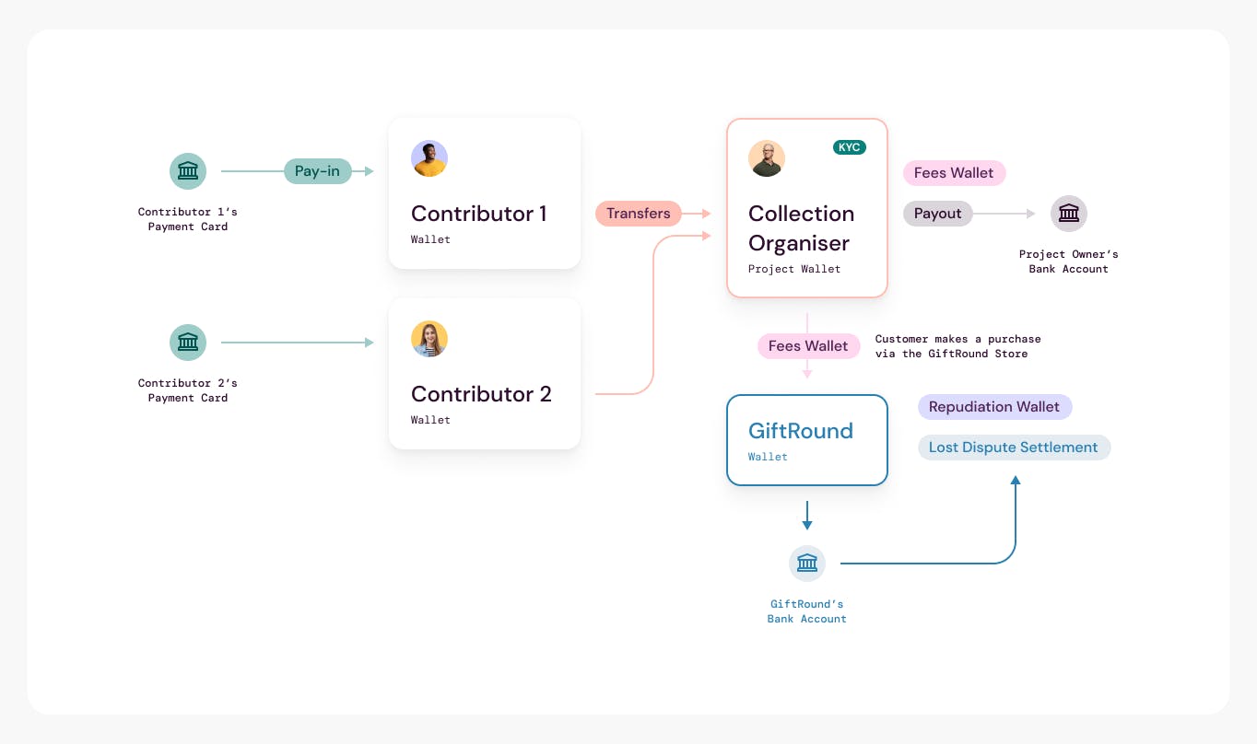Click the 'GiftRound' title text
Screen dimensions: 1257x744
801,431
